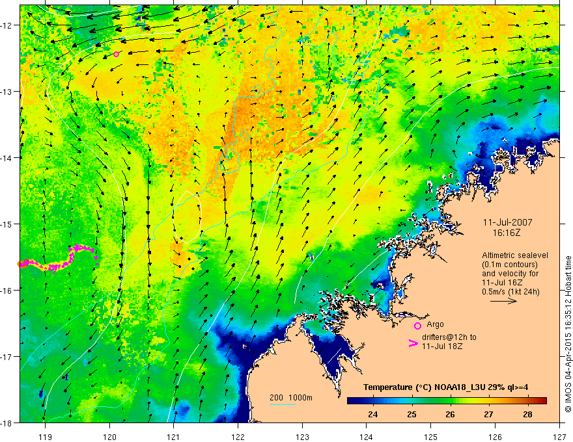This screenshot has height=442, width=573.
Task: Click the 0.5m/s velocity scale arrow
Action: (x=503, y=301)
